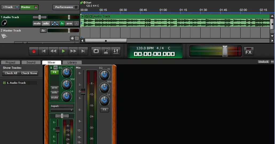
Task: Open the Library tab
Action: pyautogui.click(x=72, y=62)
